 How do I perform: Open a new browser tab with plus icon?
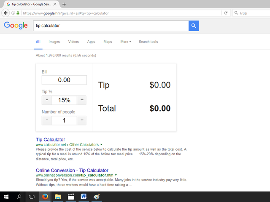(x=64, y=4)
